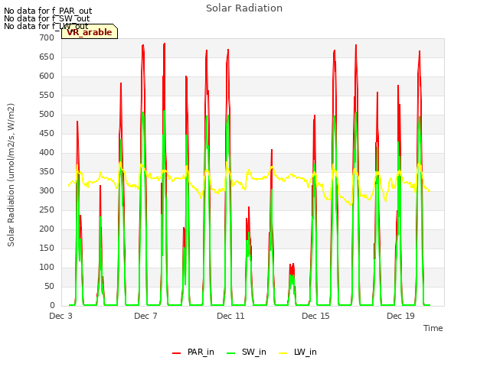Click the Dec 7 x-axis label
490x367 pixels.
point(145,316)
